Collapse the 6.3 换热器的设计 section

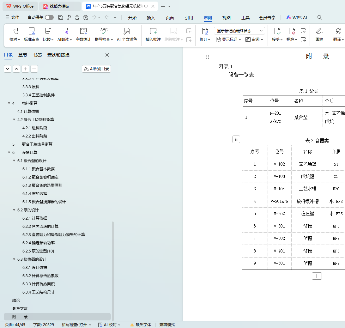(14, 259)
